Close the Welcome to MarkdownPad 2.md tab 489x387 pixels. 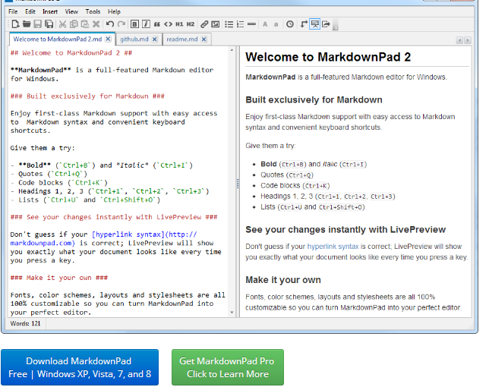tap(108, 39)
